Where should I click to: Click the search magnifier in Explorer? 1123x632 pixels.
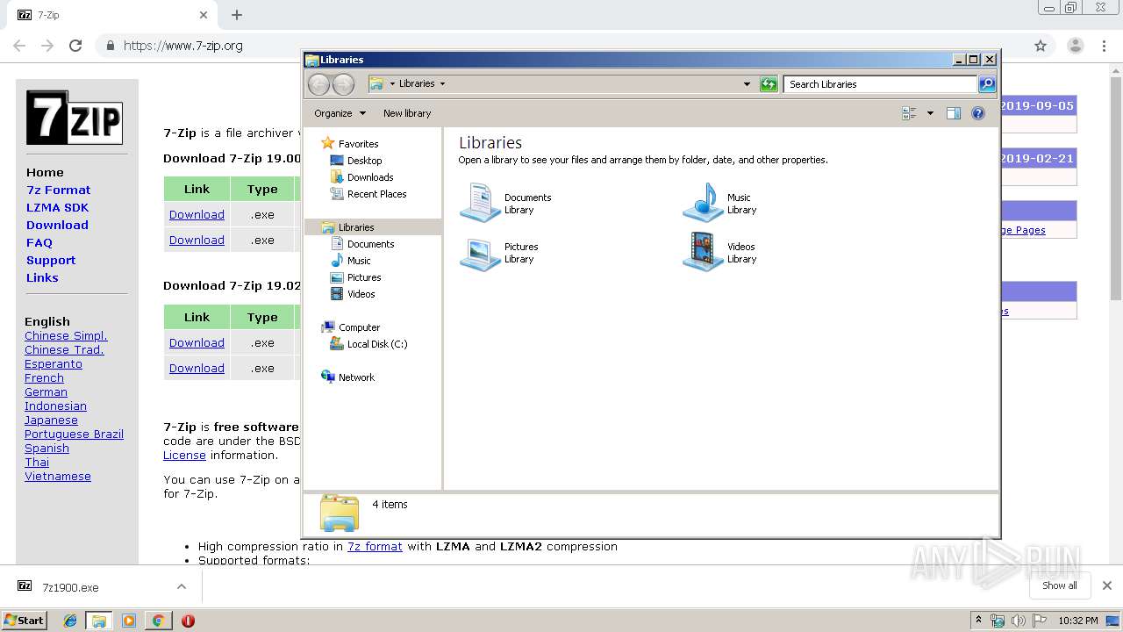point(987,84)
